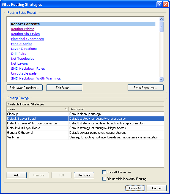Viewport: 170px width, 194px height.
Task: Click Edit Layer Directions button
Action: coord(24,88)
